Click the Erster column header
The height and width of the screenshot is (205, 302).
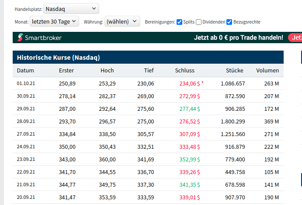pyautogui.click(x=66, y=70)
